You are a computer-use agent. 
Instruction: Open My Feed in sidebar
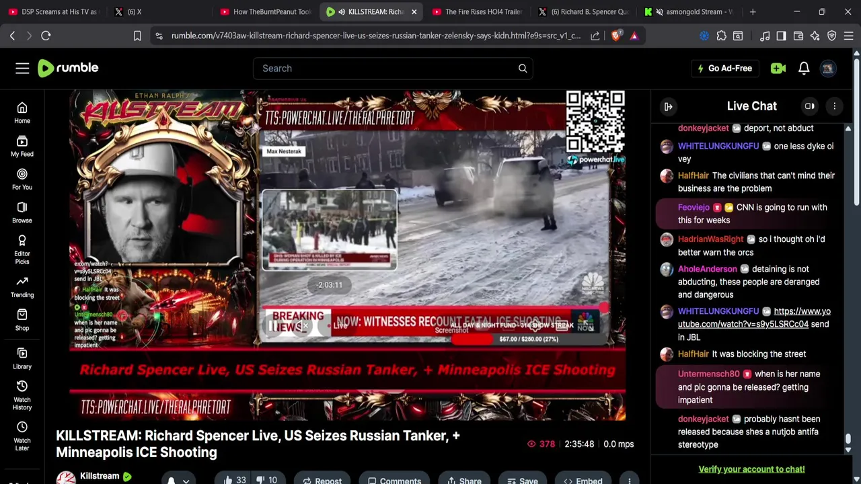coord(22,146)
